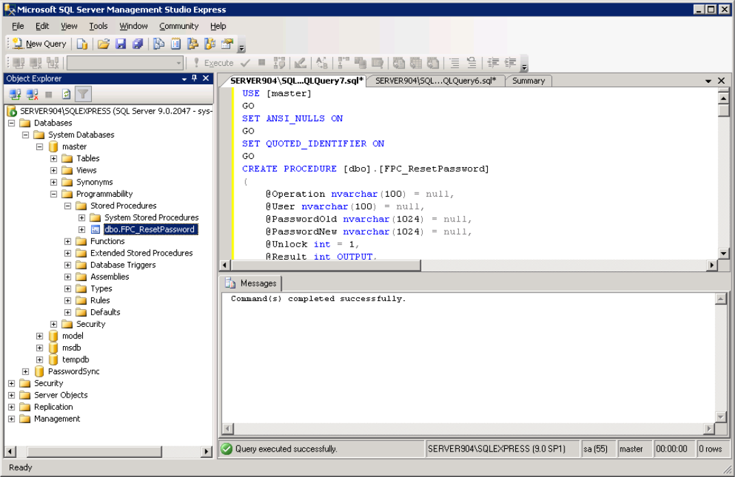Toggle the Object Explorer filter funnel
735x477 pixels.
point(83,95)
